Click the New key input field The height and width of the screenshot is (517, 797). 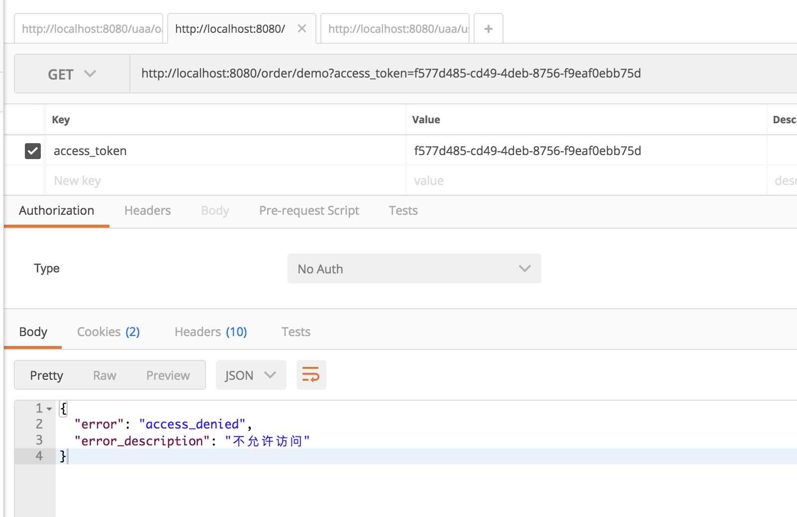[224, 180]
